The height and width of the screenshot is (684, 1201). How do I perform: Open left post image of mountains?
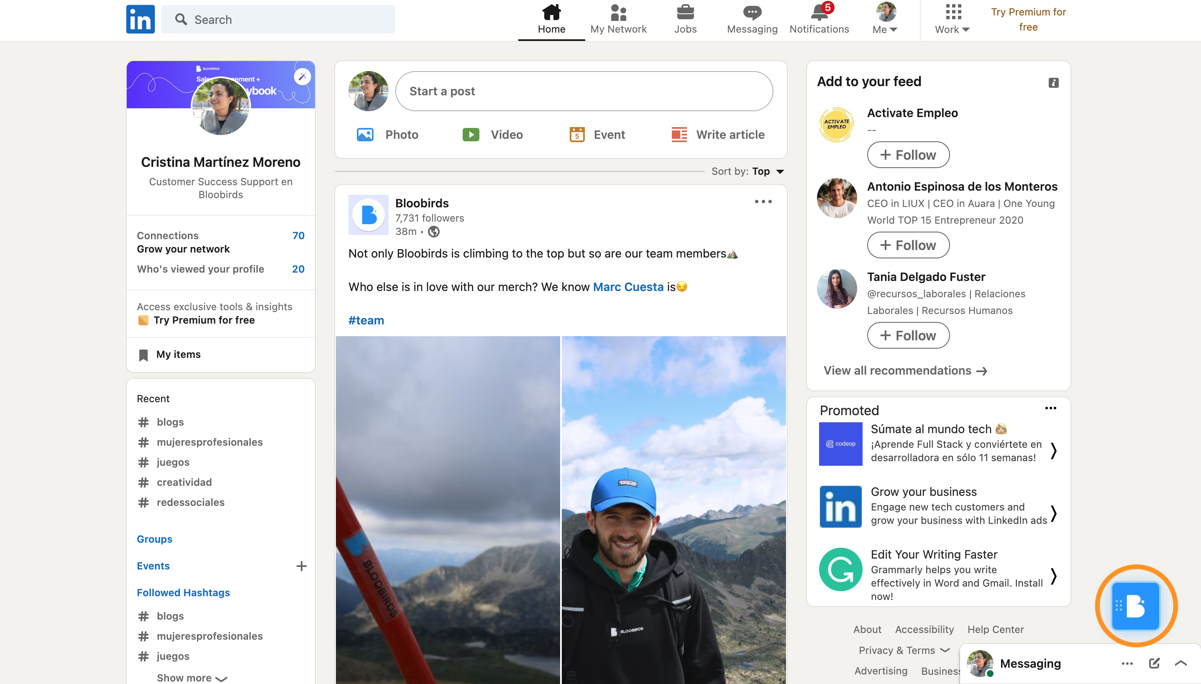(448, 510)
